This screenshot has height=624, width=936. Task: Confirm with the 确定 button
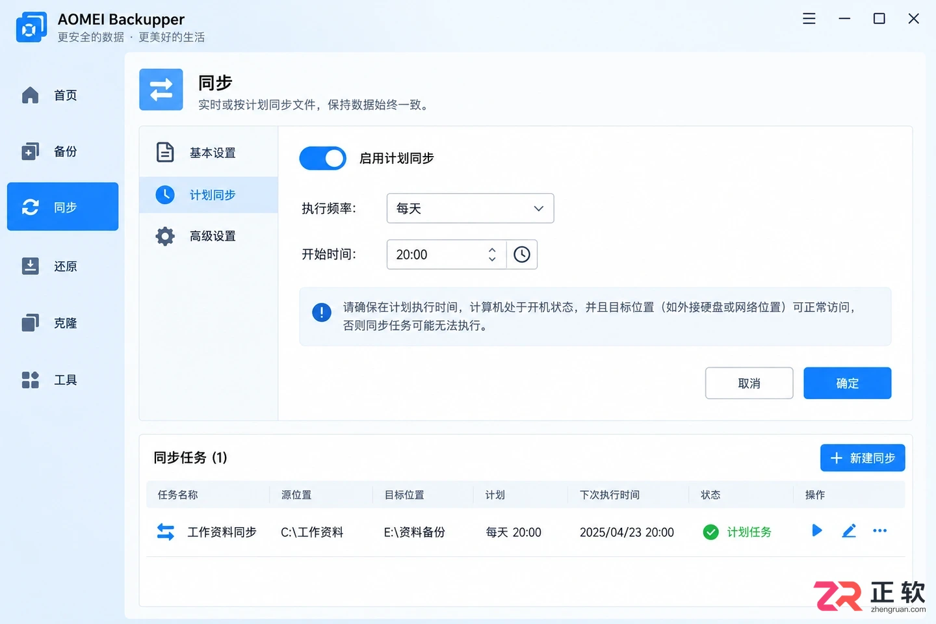tap(847, 383)
